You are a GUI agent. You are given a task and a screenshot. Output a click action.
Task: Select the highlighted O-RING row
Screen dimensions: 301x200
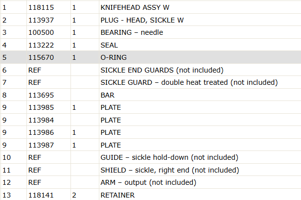[x=151, y=57]
